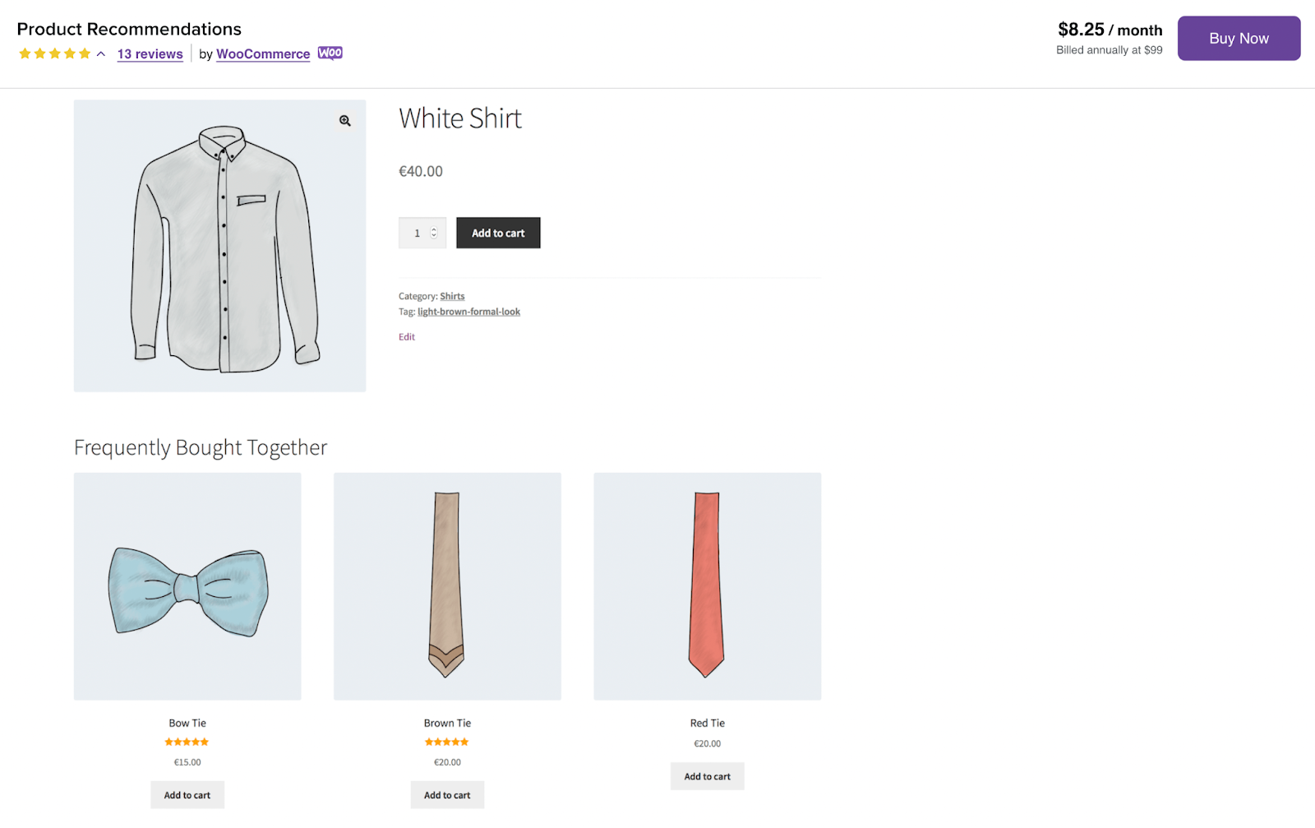
Task: Click the five-star rating in header
Action: 54,54
